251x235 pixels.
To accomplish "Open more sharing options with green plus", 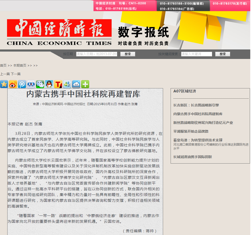I will coord(85,84).
